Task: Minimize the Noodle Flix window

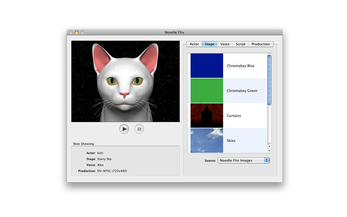Action: pos(77,32)
